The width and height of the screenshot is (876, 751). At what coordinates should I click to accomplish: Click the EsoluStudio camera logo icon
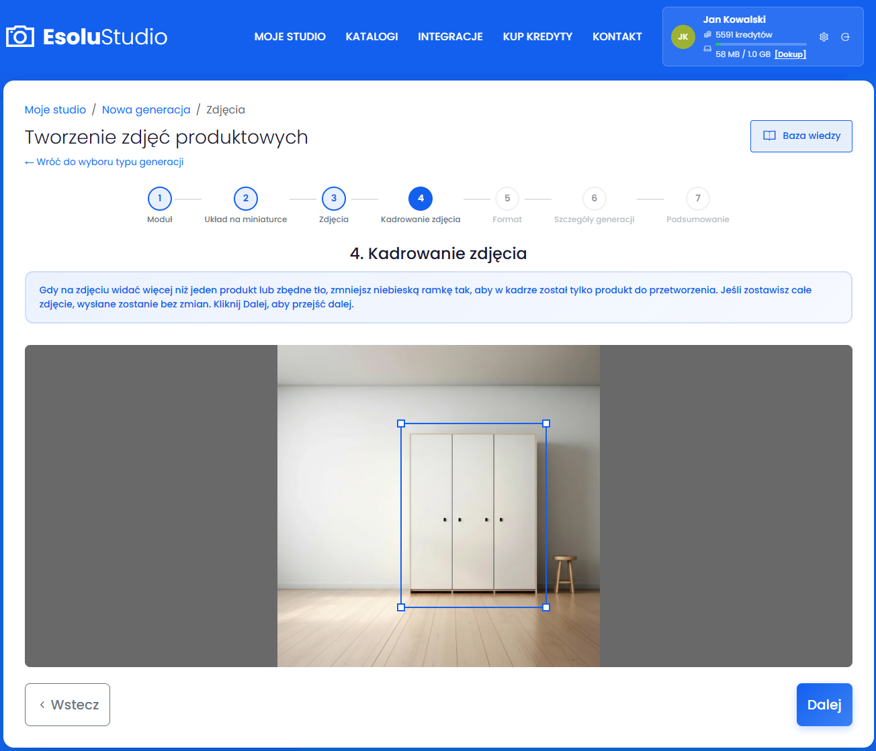[20, 36]
